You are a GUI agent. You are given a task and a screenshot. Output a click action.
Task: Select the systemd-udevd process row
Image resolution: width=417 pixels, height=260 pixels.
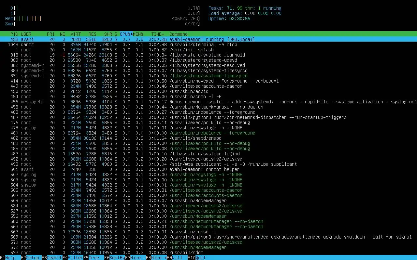tap(208, 60)
